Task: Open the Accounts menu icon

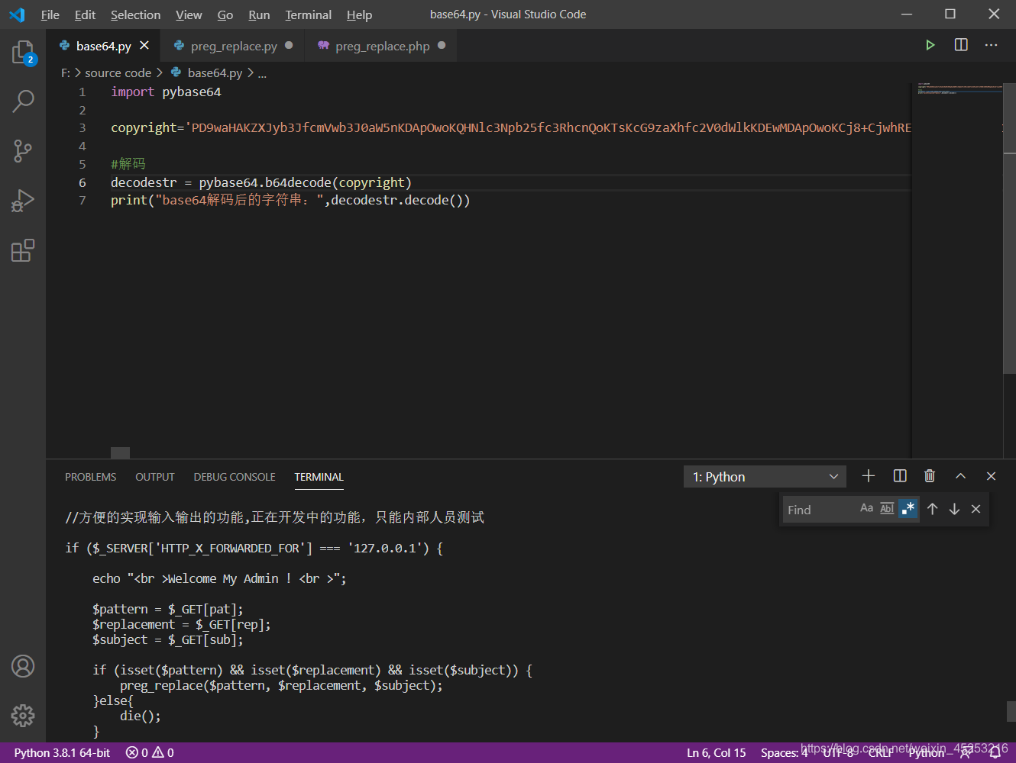Action: 23,666
